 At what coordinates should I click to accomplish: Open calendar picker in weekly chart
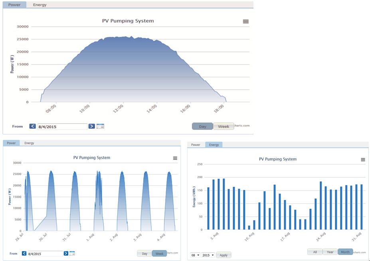pyautogui.click(x=72, y=253)
